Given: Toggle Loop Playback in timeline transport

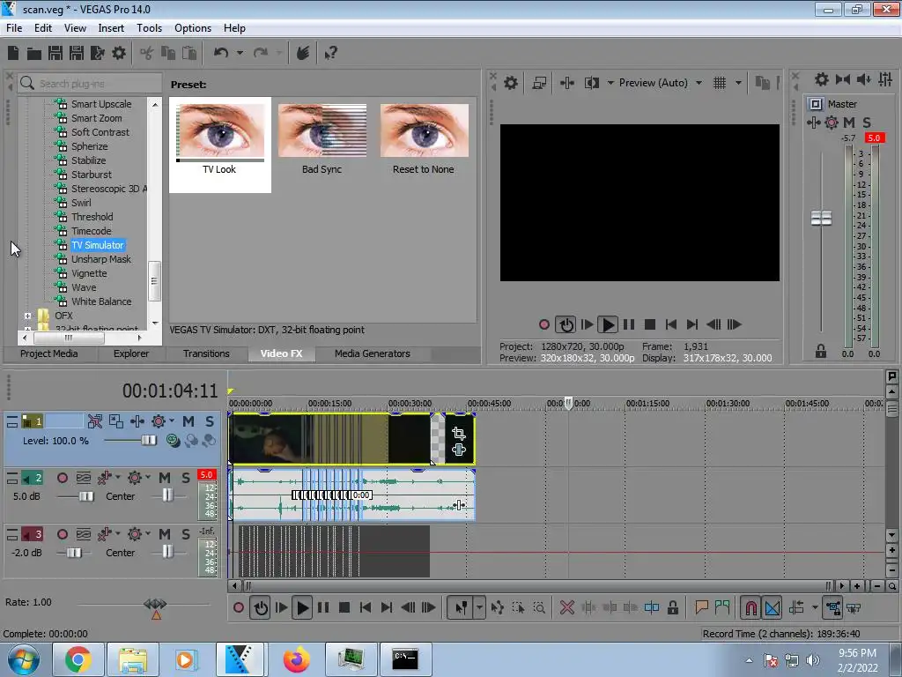Looking at the screenshot, I should coord(261,607).
